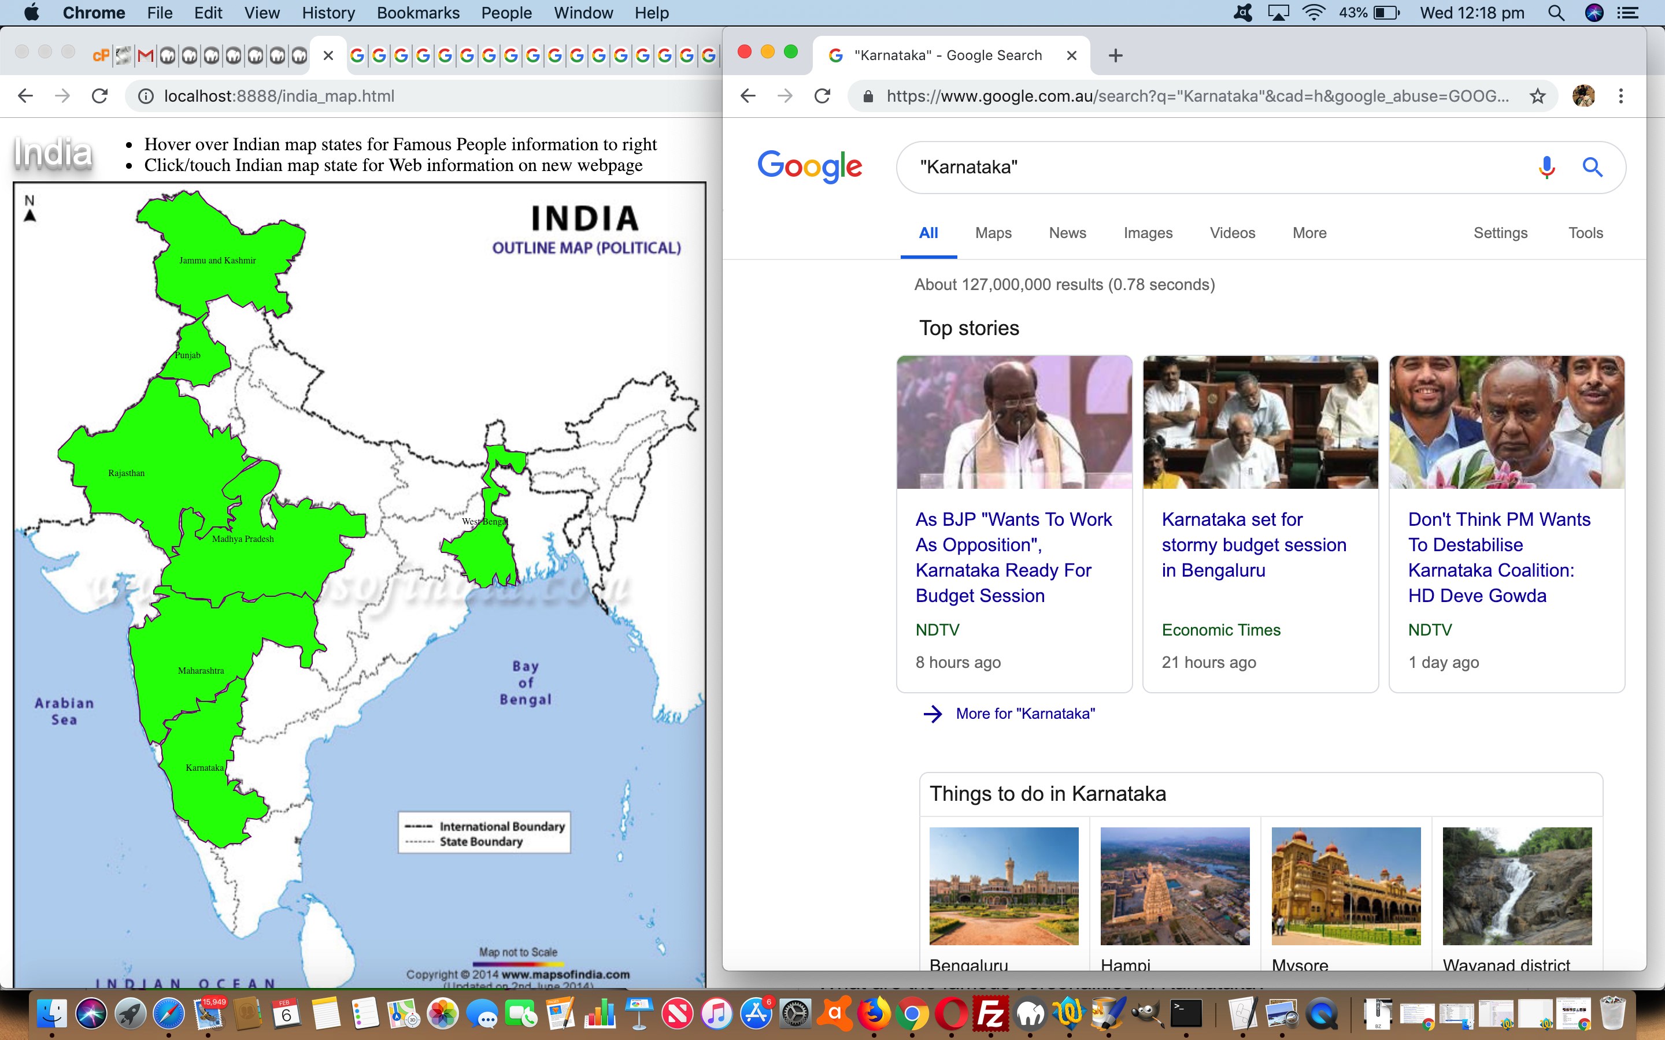Switch to the Images results tab
The height and width of the screenshot is (1040, 1665).
click(1148, 233)
